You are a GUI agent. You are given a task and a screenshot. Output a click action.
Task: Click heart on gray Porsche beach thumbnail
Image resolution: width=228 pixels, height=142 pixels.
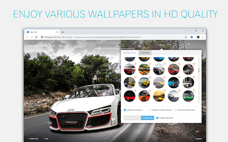tap(165, 77)
